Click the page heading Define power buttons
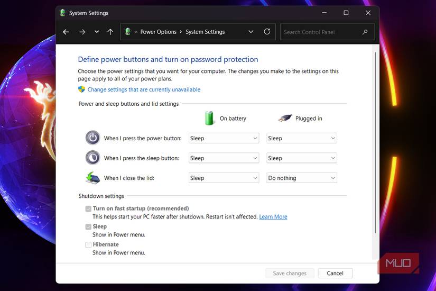The image size is (436, 291). 168,59
